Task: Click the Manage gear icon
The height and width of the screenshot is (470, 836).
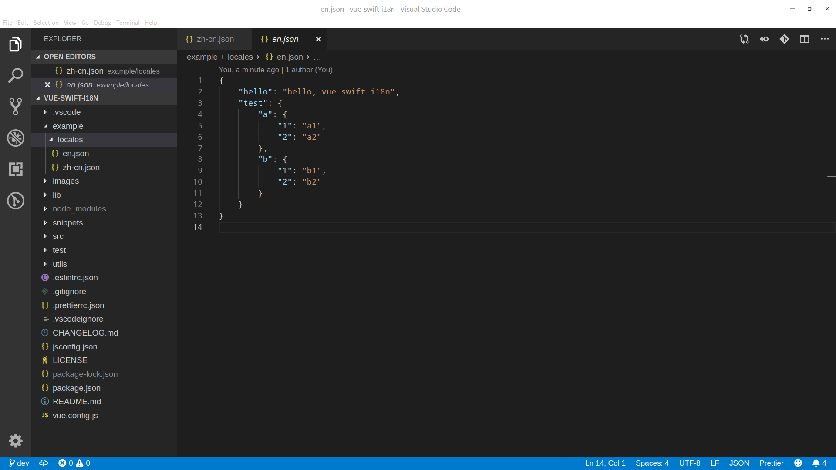Action: click(x=16, y=441)
